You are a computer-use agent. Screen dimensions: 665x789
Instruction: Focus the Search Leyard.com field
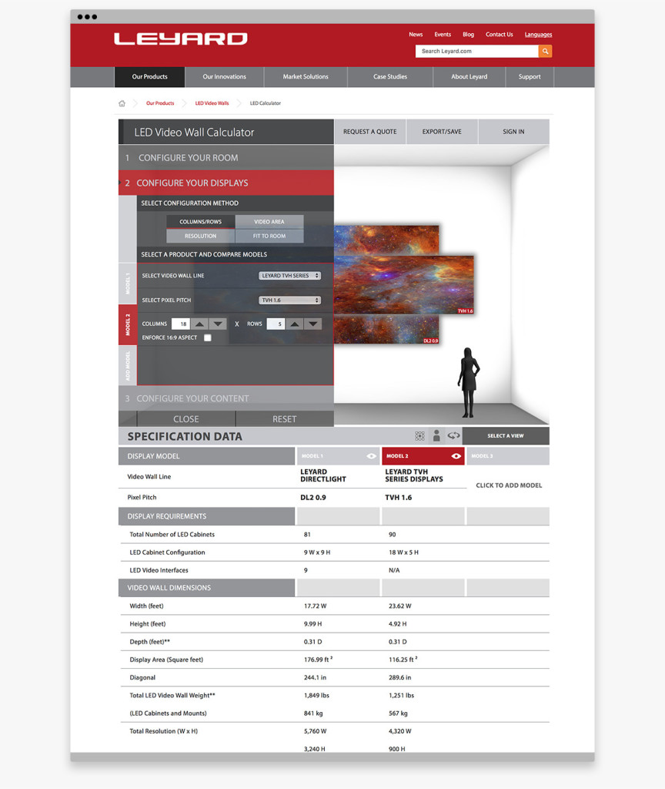click(477, 52)
